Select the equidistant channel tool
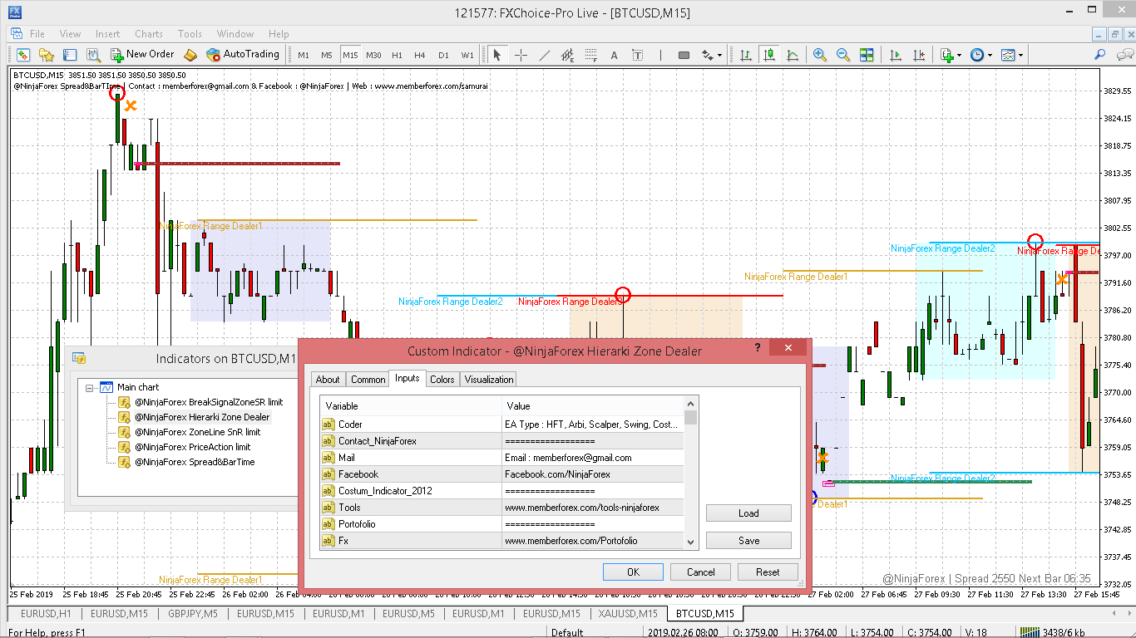1136x638 pixels. coord(568,55)
